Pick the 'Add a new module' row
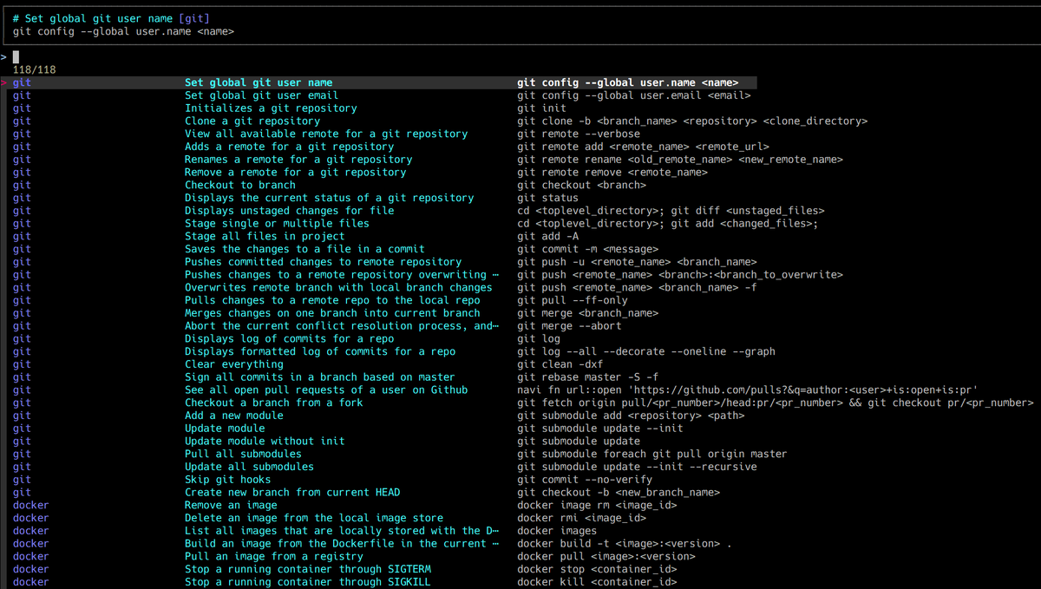 (233, 416)
